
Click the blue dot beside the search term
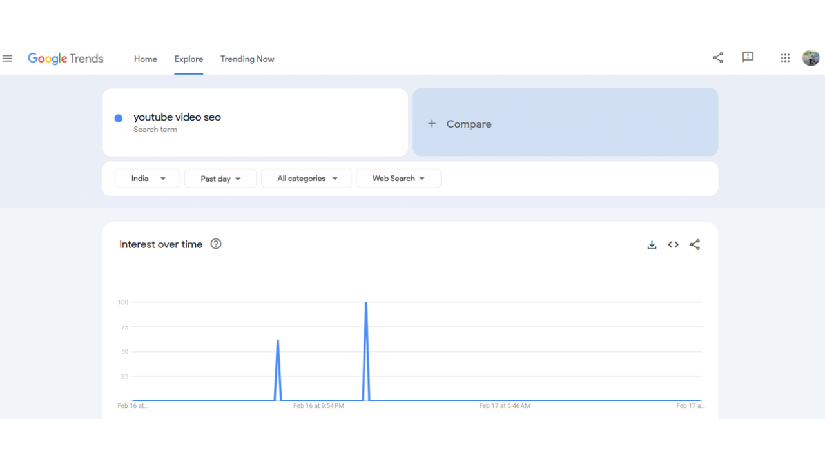point(118,118)
